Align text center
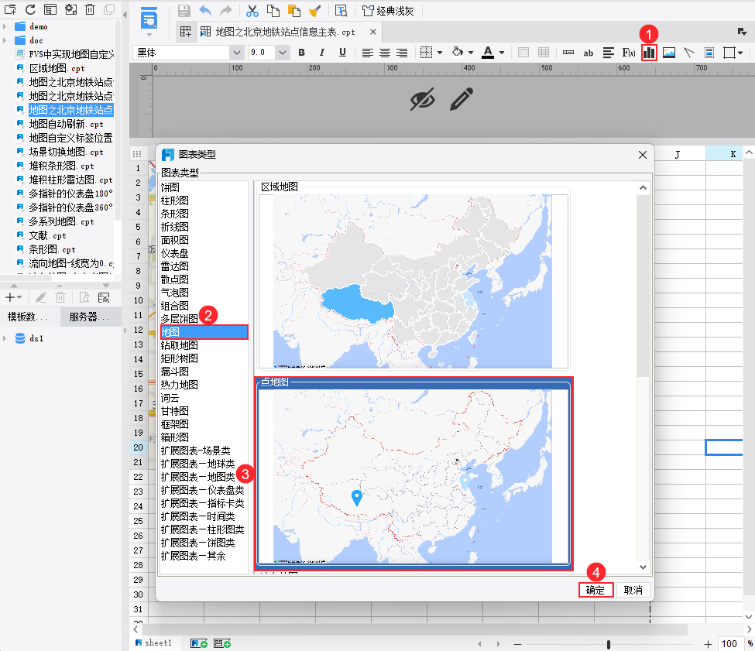755x651 pixels. pyautogui.click(x=384, y=53)
